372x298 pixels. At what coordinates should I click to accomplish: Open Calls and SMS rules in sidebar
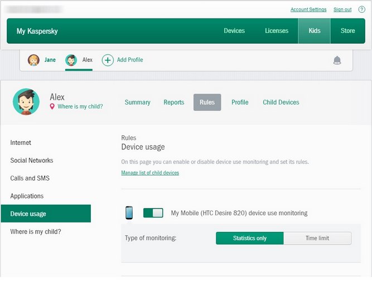30,178
